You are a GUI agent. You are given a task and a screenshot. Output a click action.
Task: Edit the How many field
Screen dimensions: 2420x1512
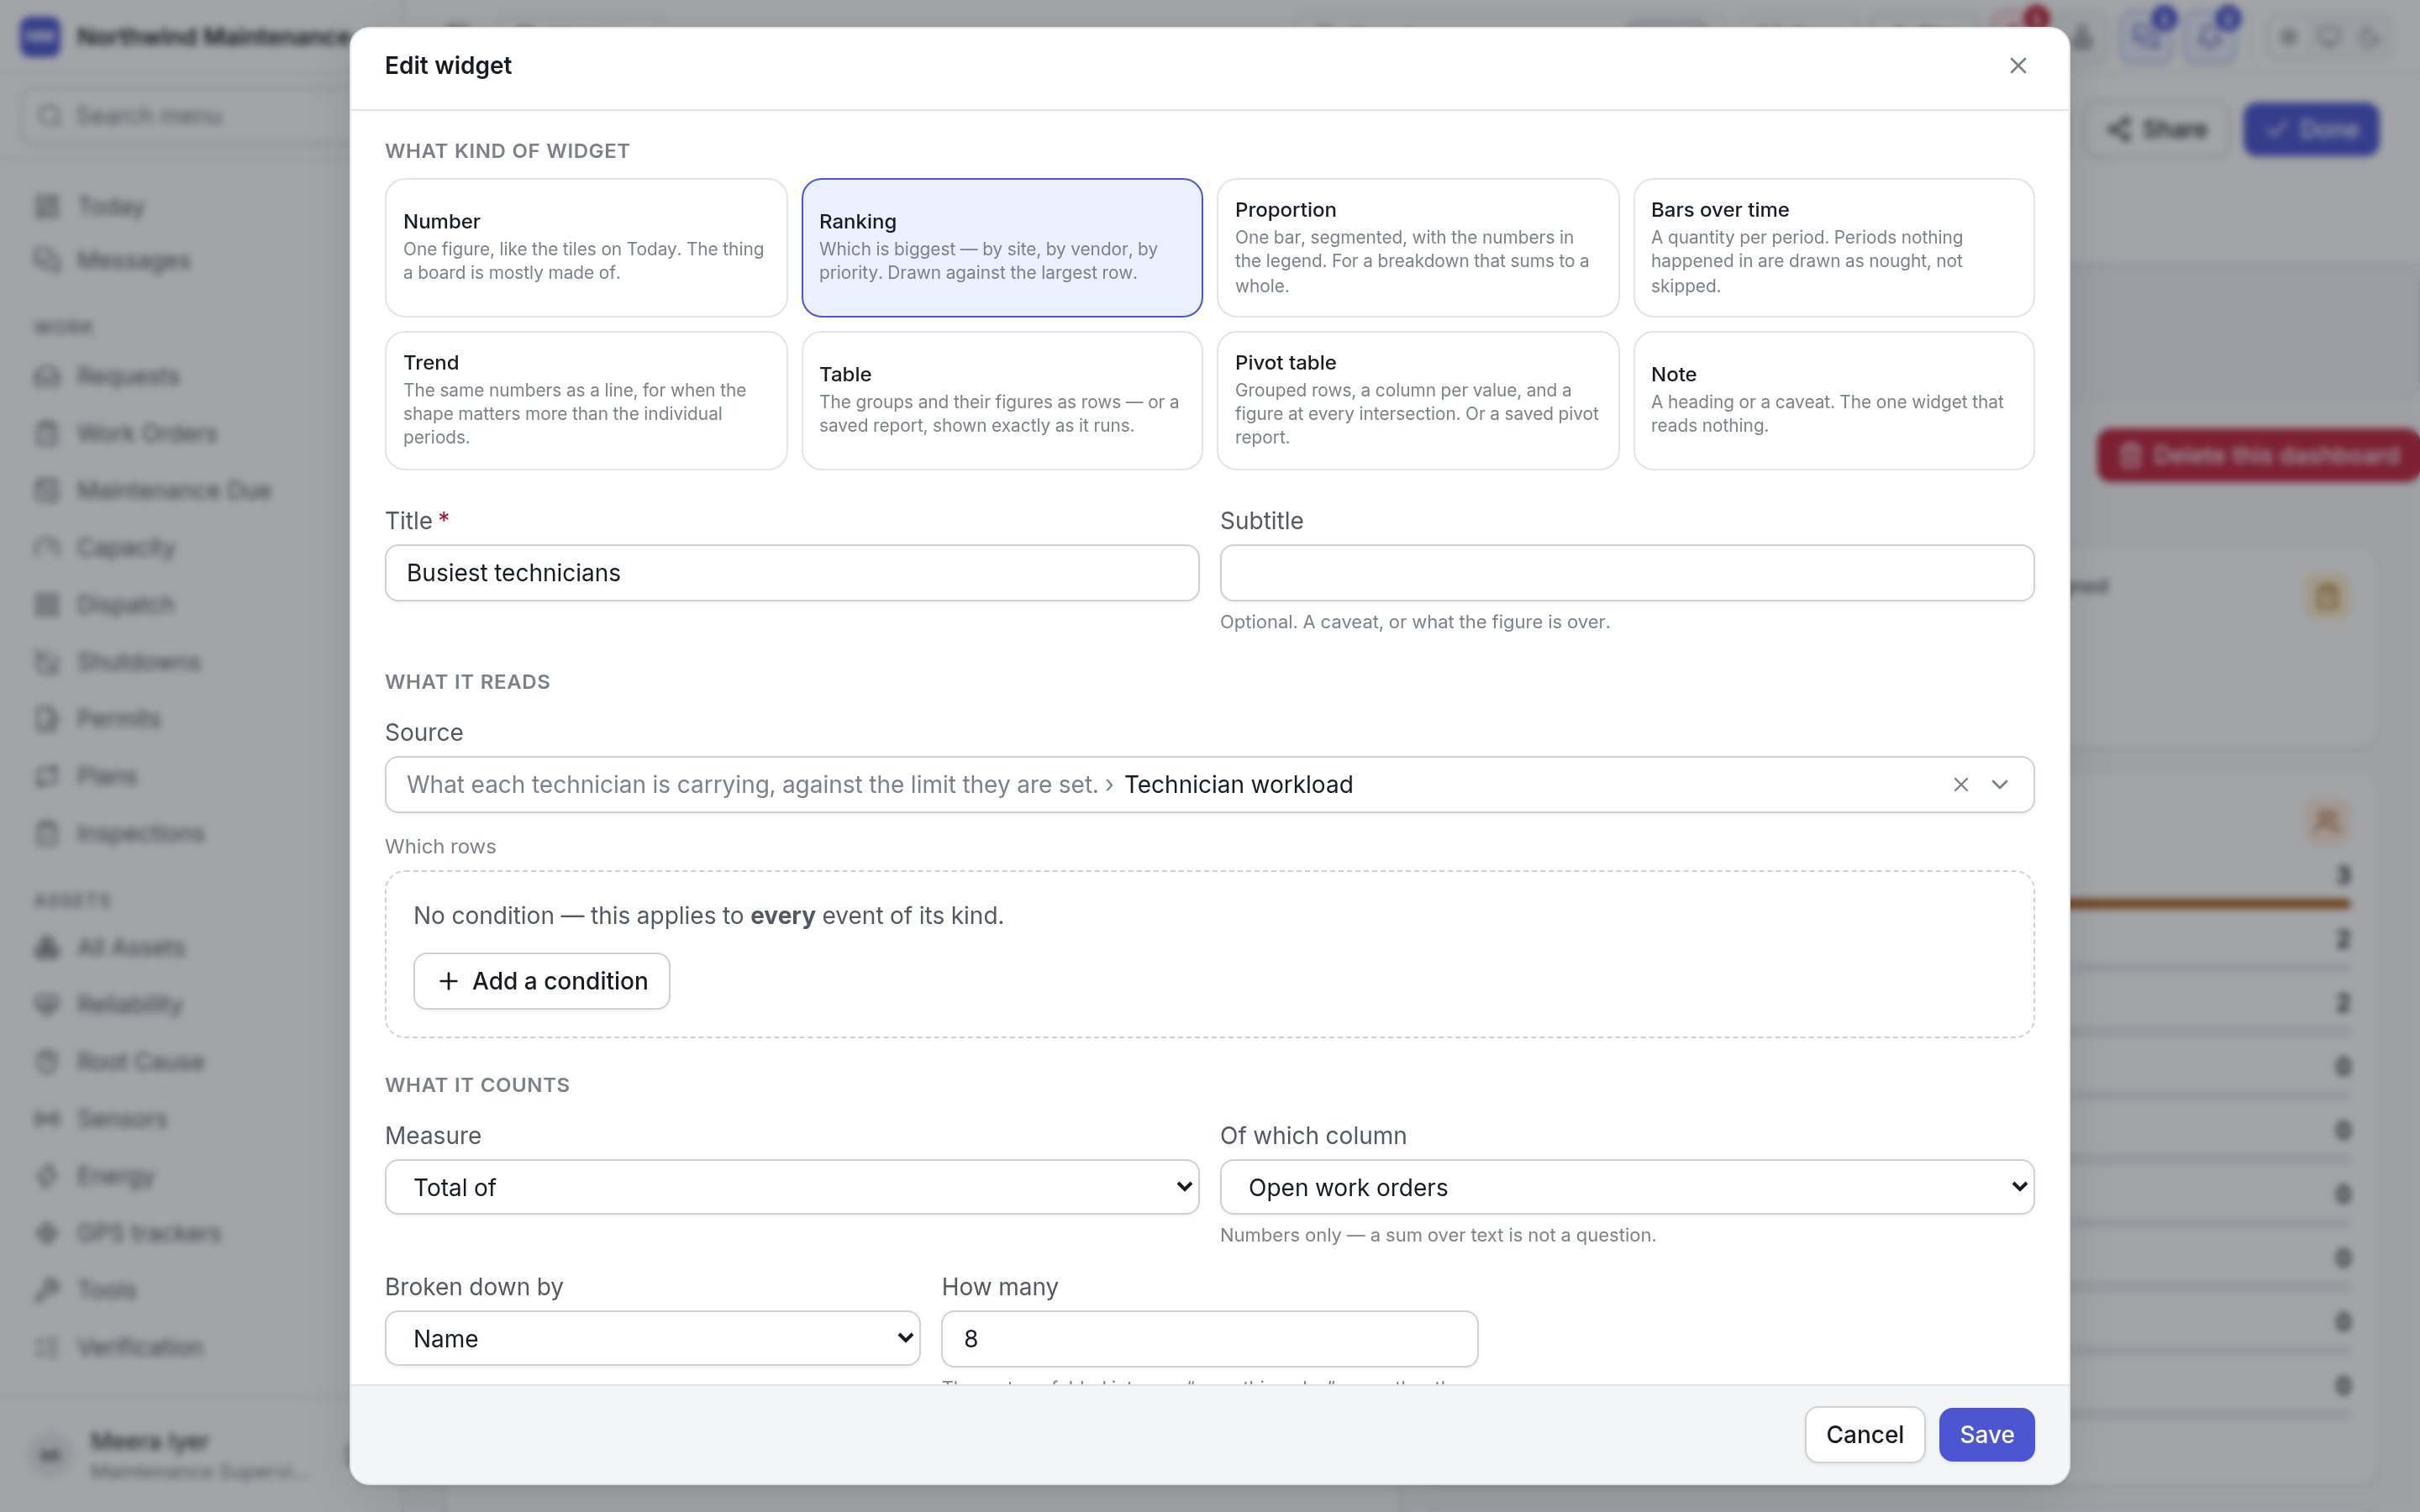1209,1338
